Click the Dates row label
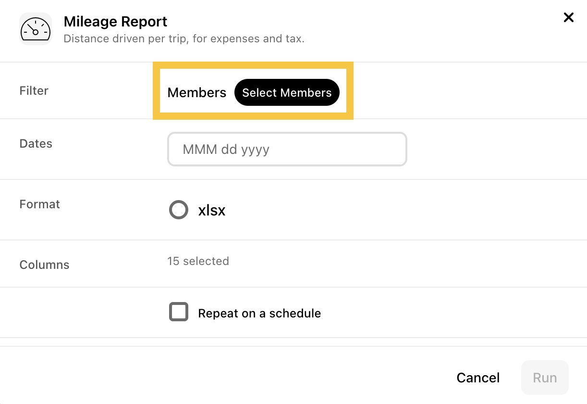587x404 pixels. 36,143
